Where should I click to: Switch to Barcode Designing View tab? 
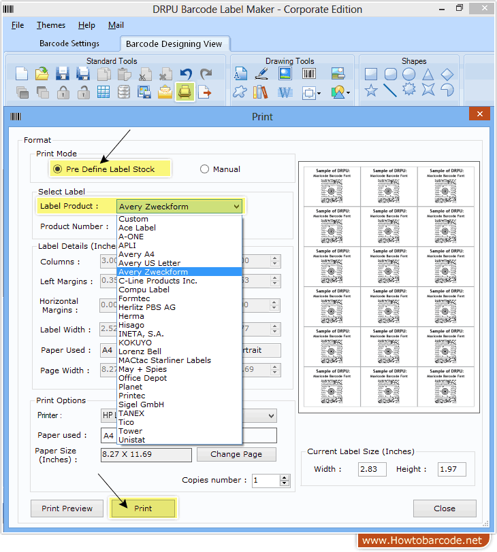click(174, 44)
